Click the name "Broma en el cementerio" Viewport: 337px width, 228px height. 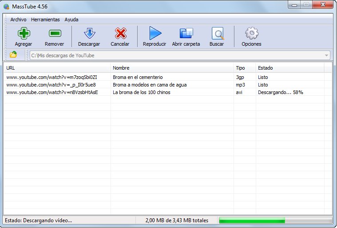(x=138, y=77)
